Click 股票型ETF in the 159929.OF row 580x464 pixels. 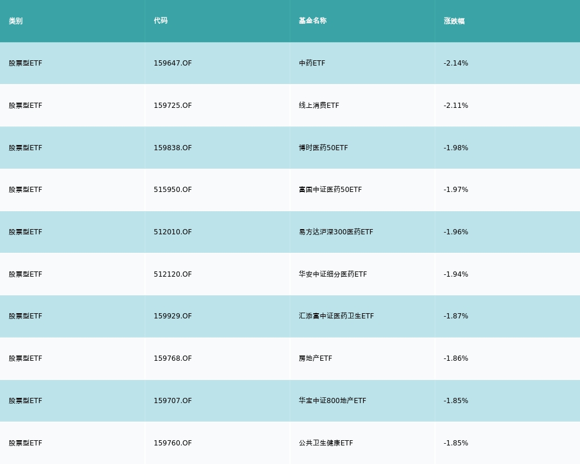[26, 316]
